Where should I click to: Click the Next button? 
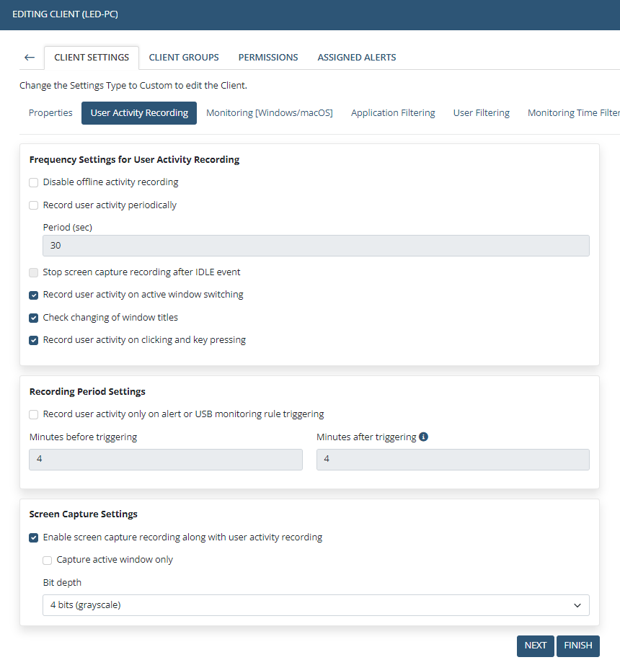click(x=535, y=646)
